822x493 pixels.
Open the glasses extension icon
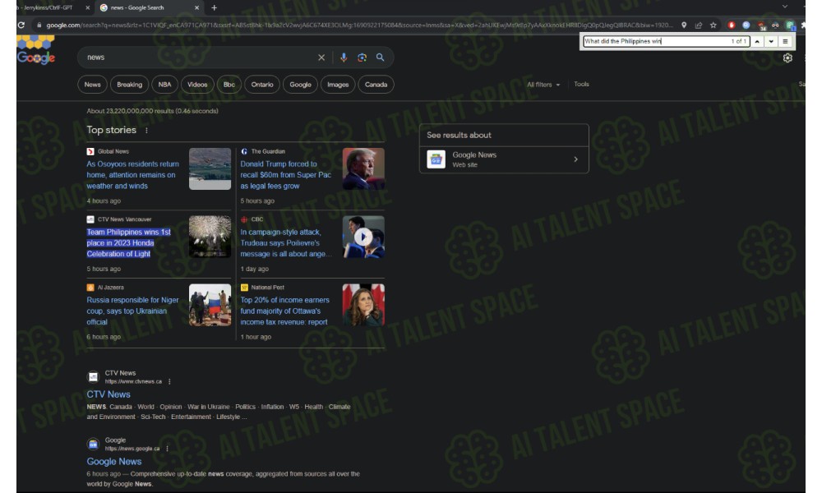coord(775,25)
